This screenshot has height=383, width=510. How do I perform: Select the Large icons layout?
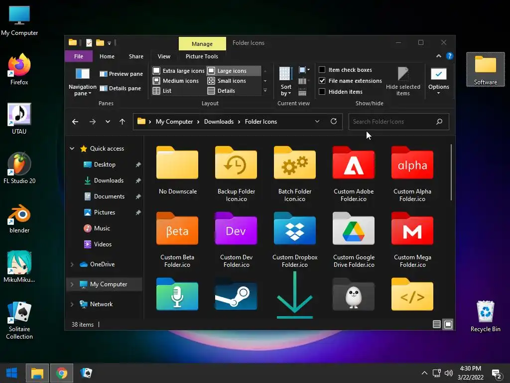[x=234, y=71]
